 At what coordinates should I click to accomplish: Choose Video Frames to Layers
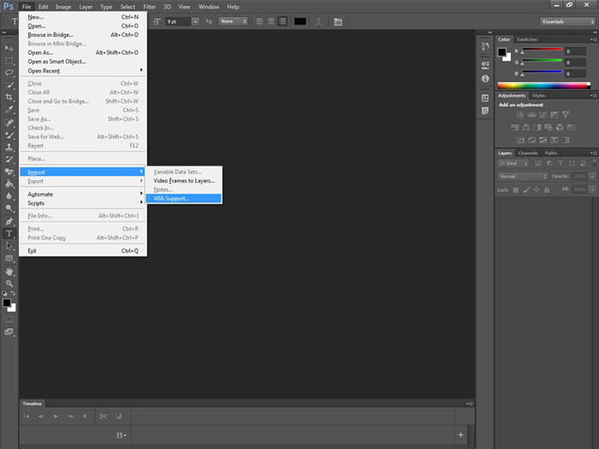click(184, 180)
